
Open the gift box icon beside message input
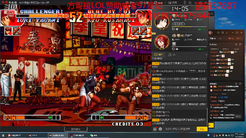coord(155,129)
